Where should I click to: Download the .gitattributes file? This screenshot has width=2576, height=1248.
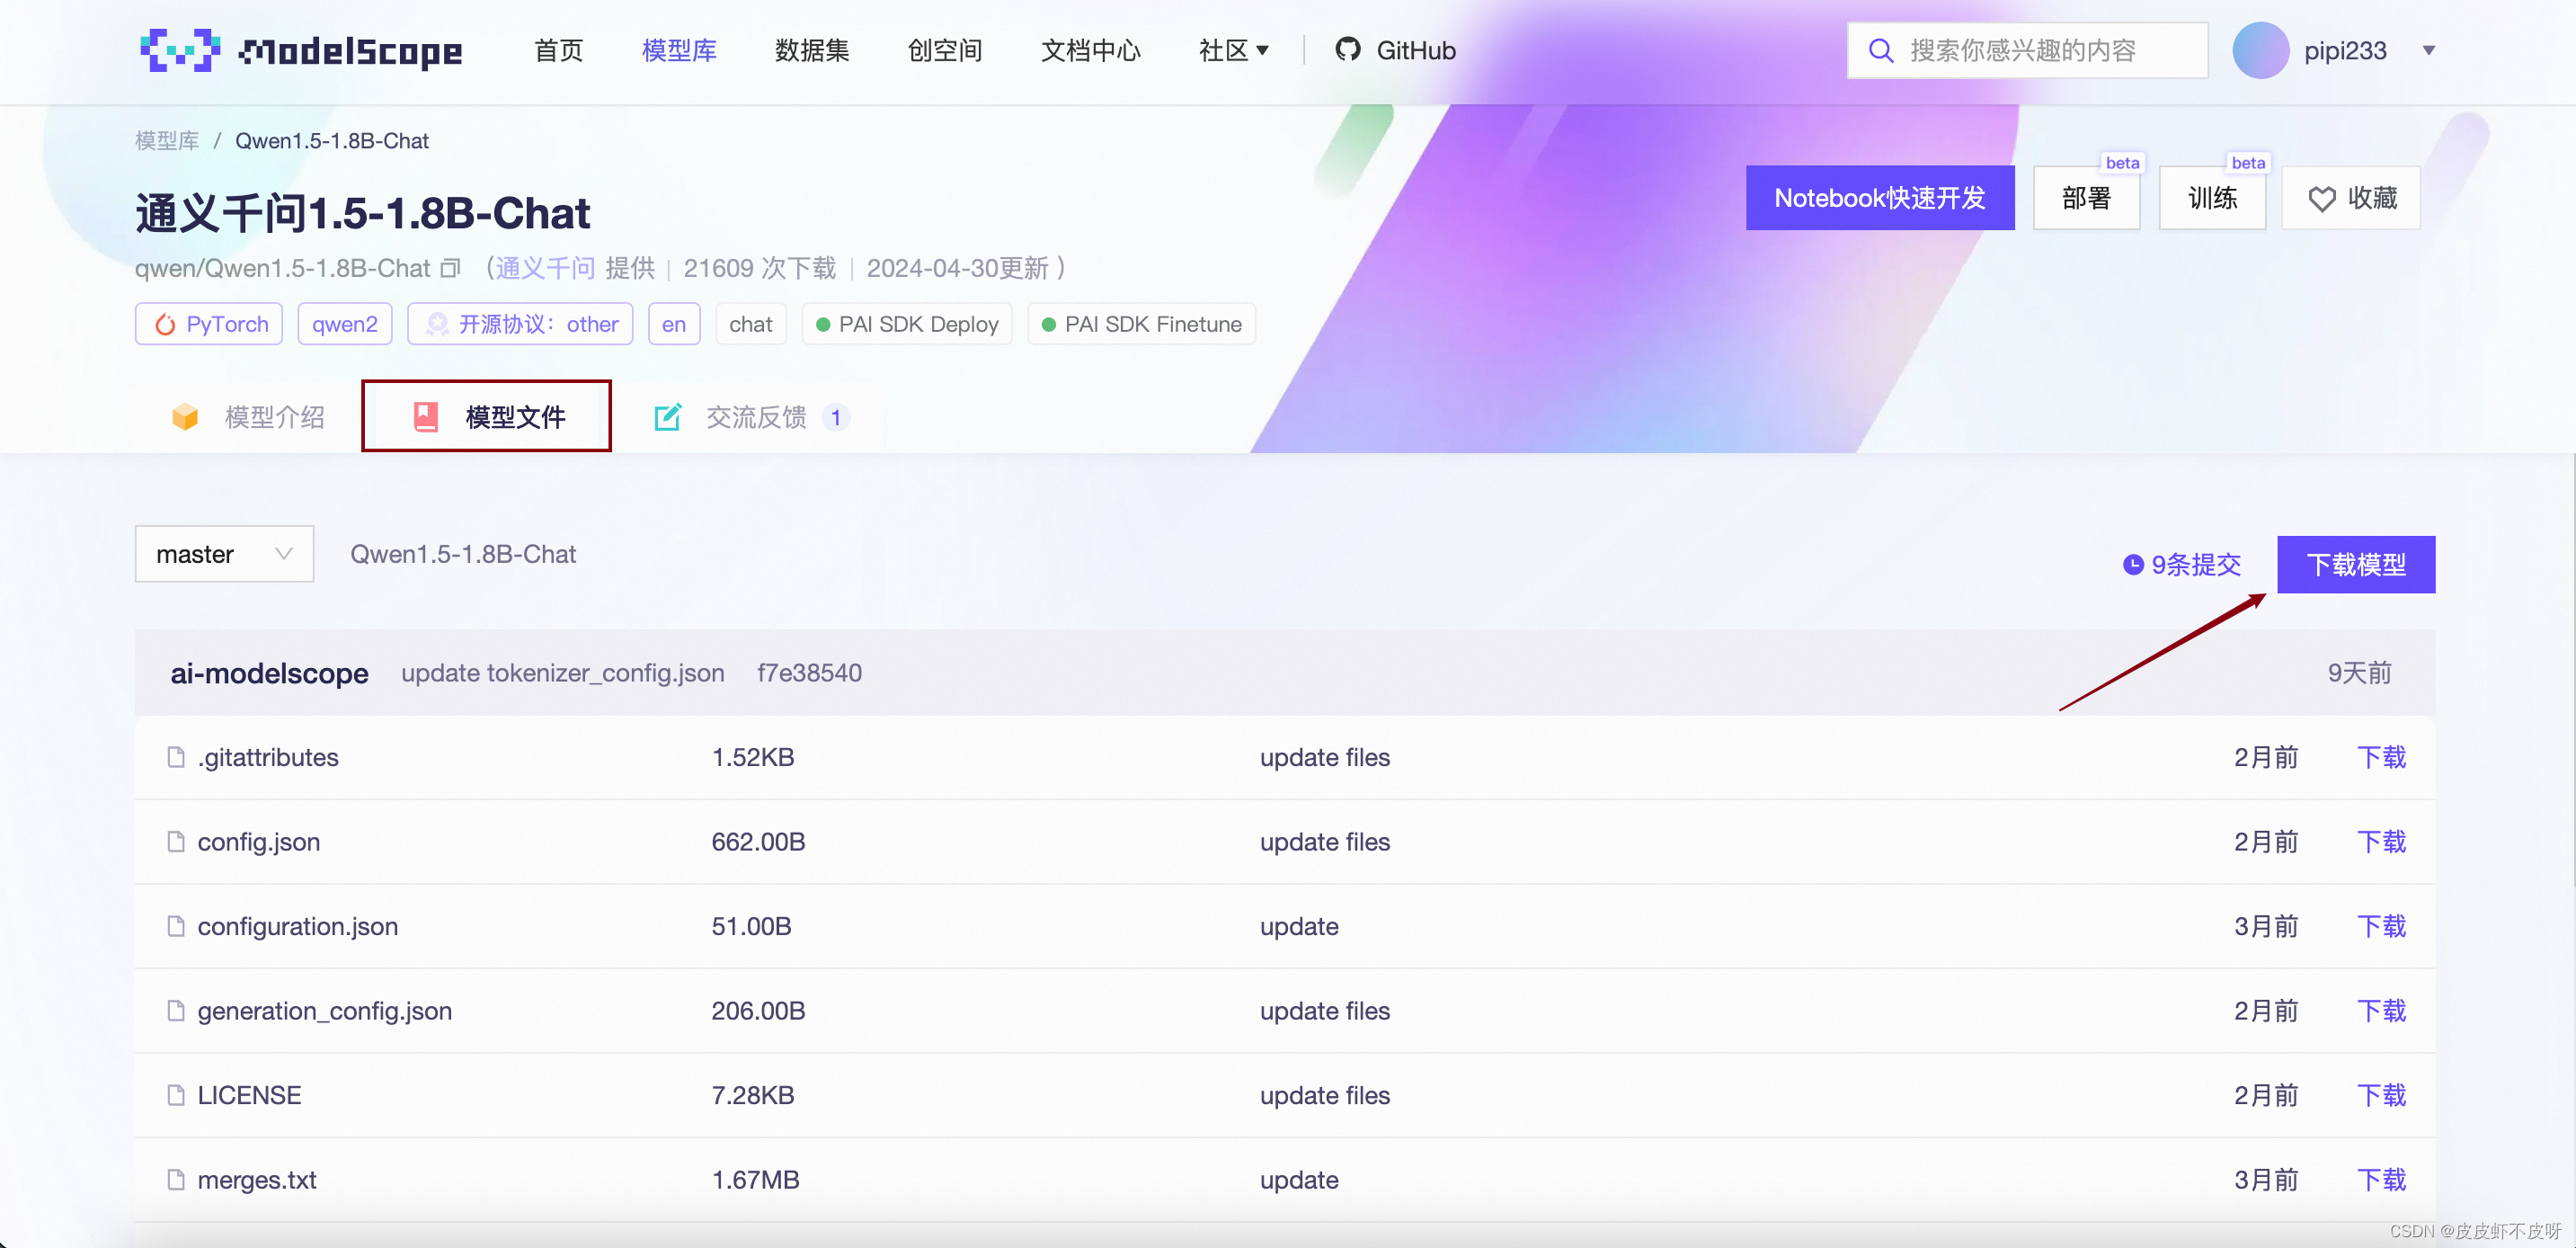2381,757
